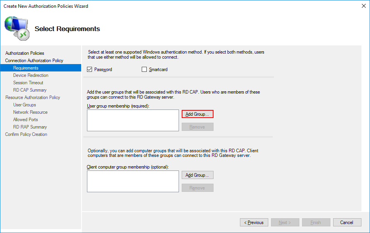This screenshot has width=370, height=233.
Task: Enable the Smartcard authentication checkbox
Action: pyautogui.click(x=144, y=70)
